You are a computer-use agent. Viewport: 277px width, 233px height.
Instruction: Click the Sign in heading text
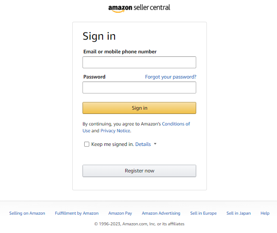pos(99,37)
